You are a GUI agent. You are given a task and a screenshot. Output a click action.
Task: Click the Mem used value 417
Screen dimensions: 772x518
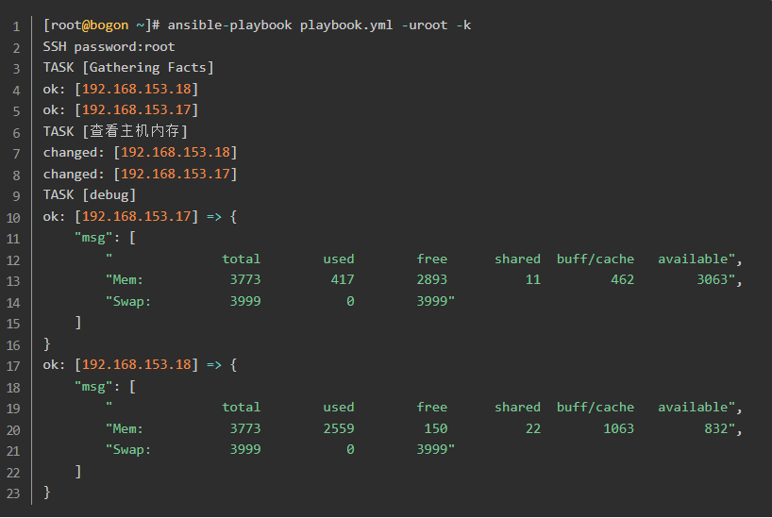coord(343,279)
